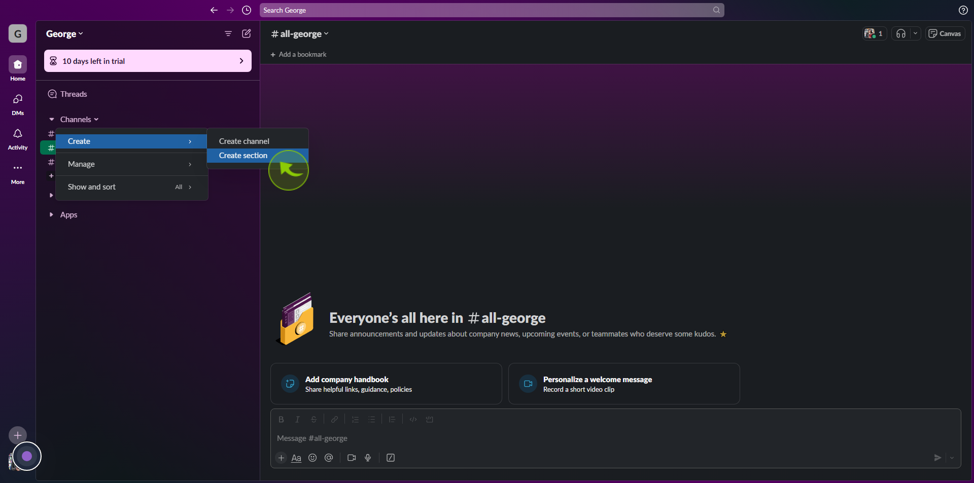Click the welcome message video icon
Screen dimensions: 974x483
[528, 384]
